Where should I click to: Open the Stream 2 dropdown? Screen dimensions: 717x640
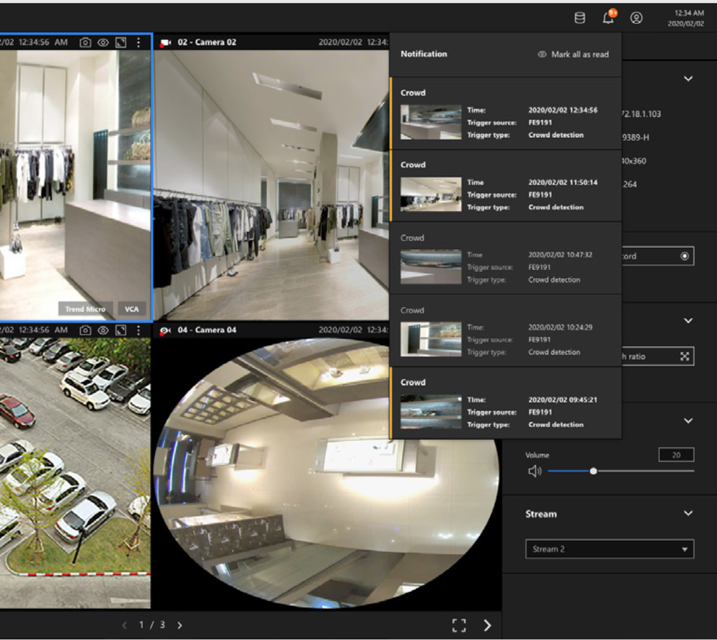pos(609,549)
